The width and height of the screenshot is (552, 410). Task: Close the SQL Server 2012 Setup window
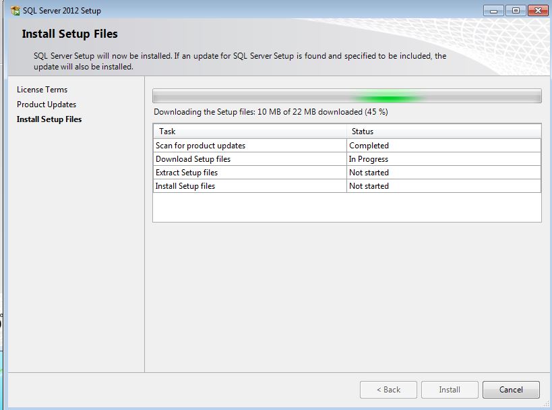[538, 11]
